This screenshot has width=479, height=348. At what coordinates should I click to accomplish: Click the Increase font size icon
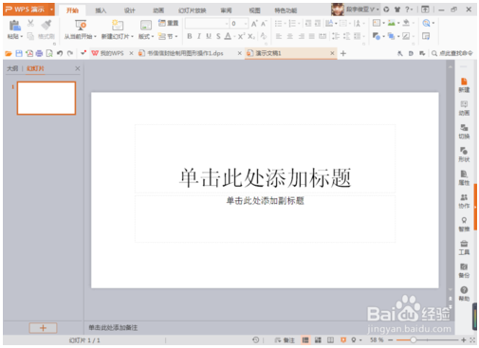(x=254, y=24)
